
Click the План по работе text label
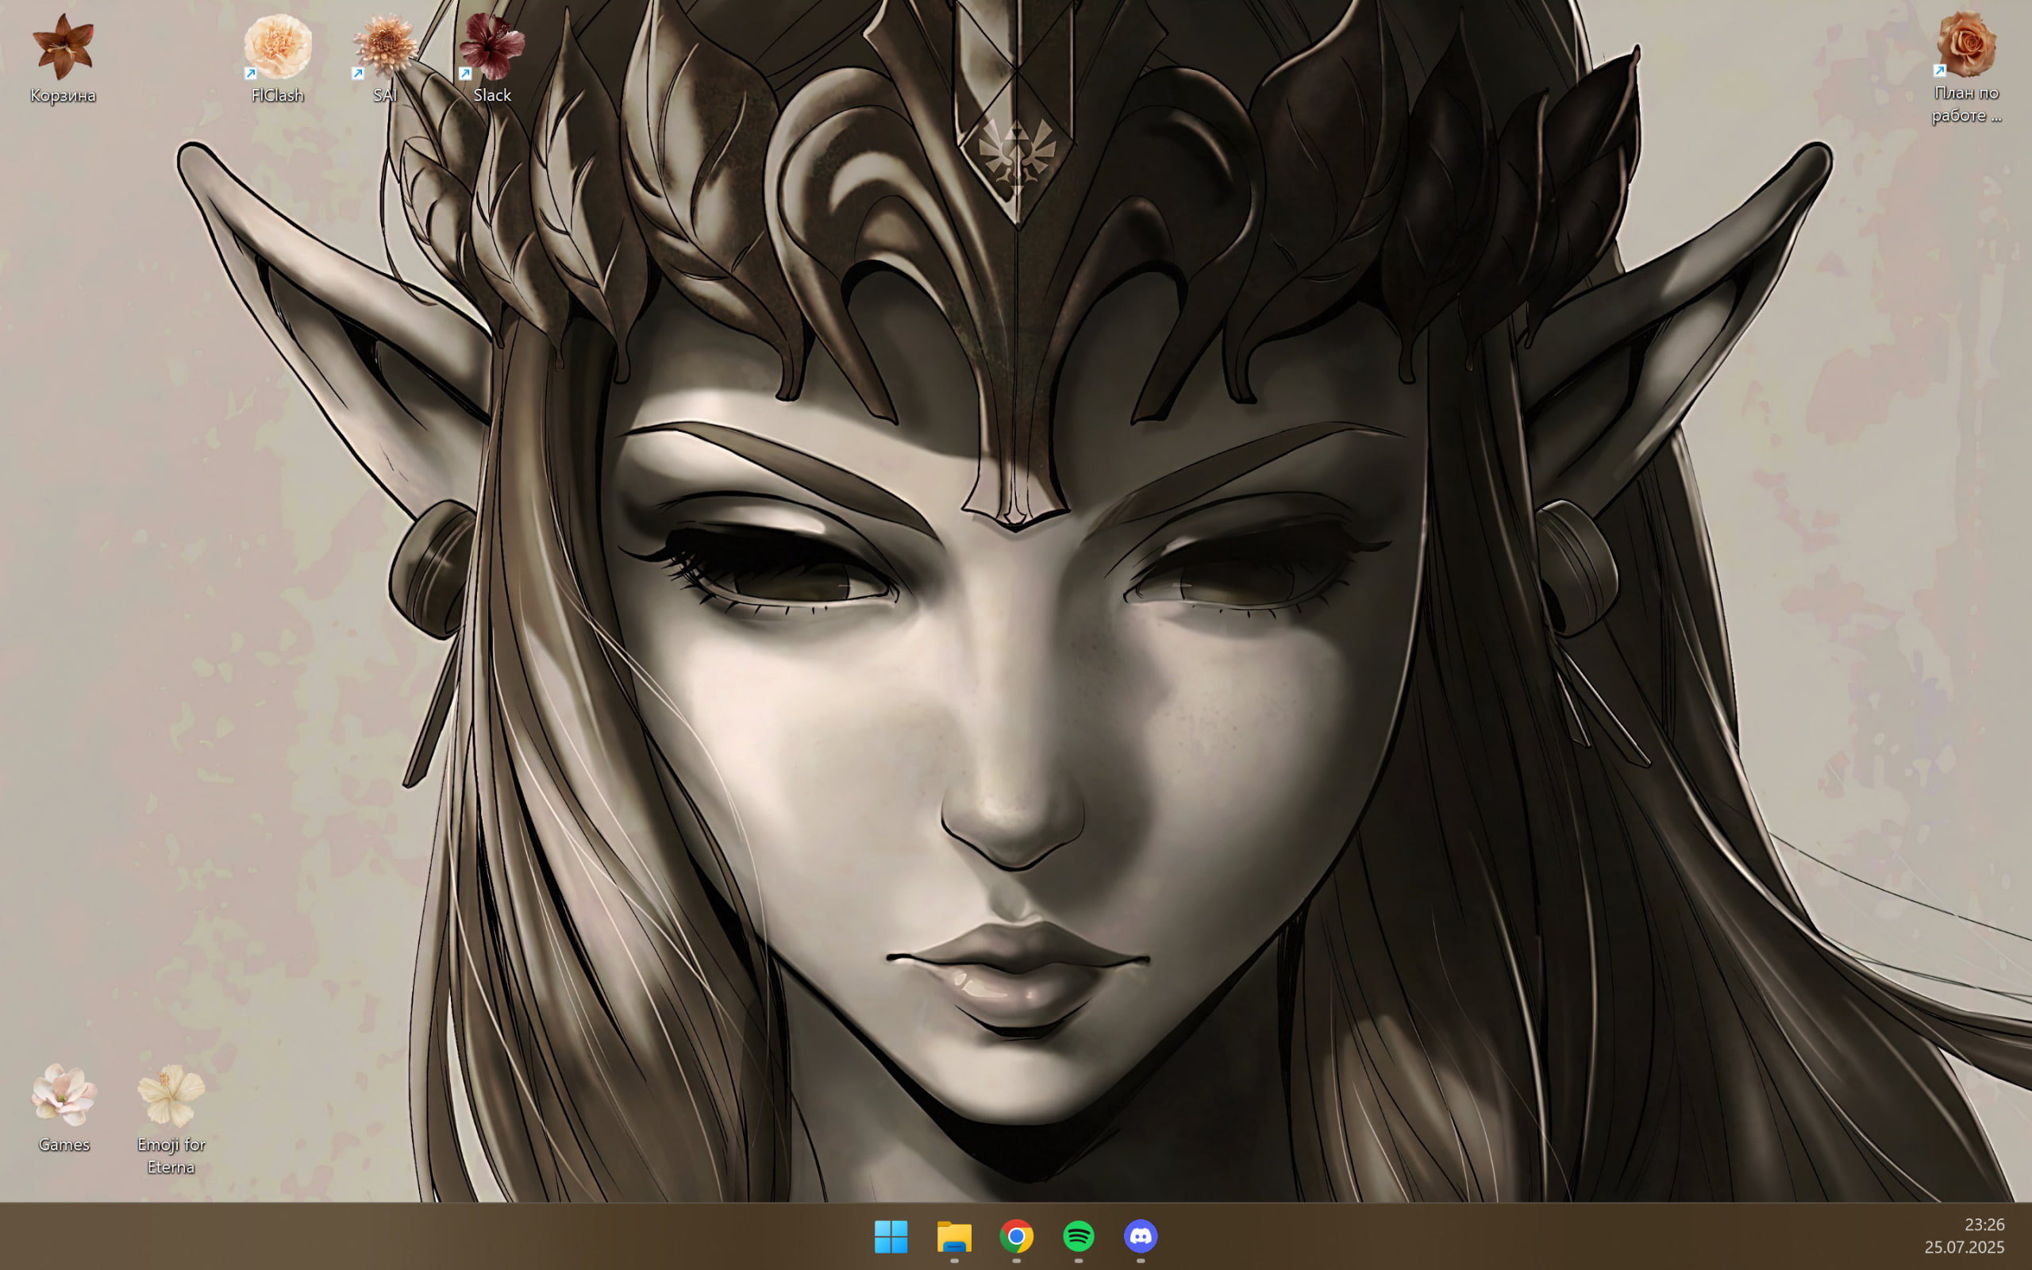click(1965, 104)
